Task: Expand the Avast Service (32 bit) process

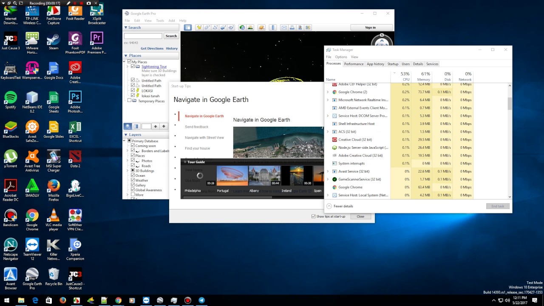Action: pos(328,171)
